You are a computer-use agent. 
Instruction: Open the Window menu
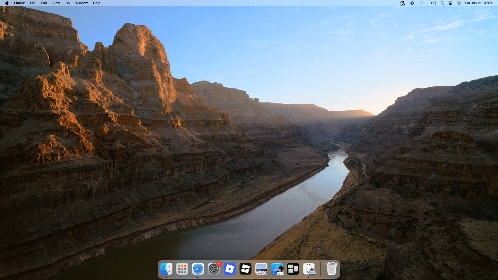tap(81, 3)
